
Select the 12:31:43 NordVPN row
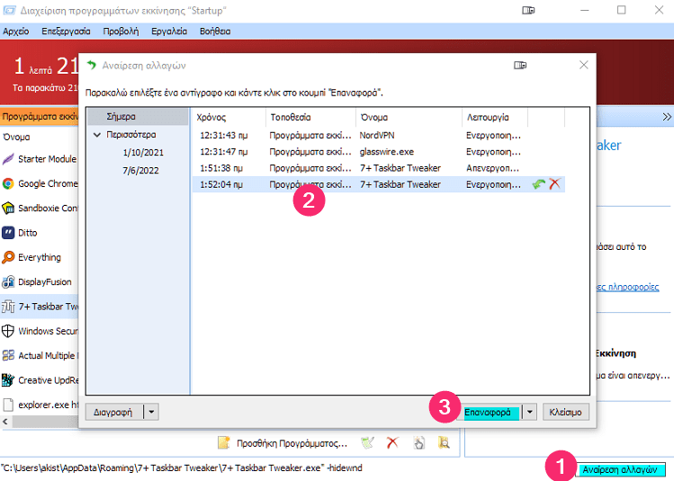click(378, 135)
